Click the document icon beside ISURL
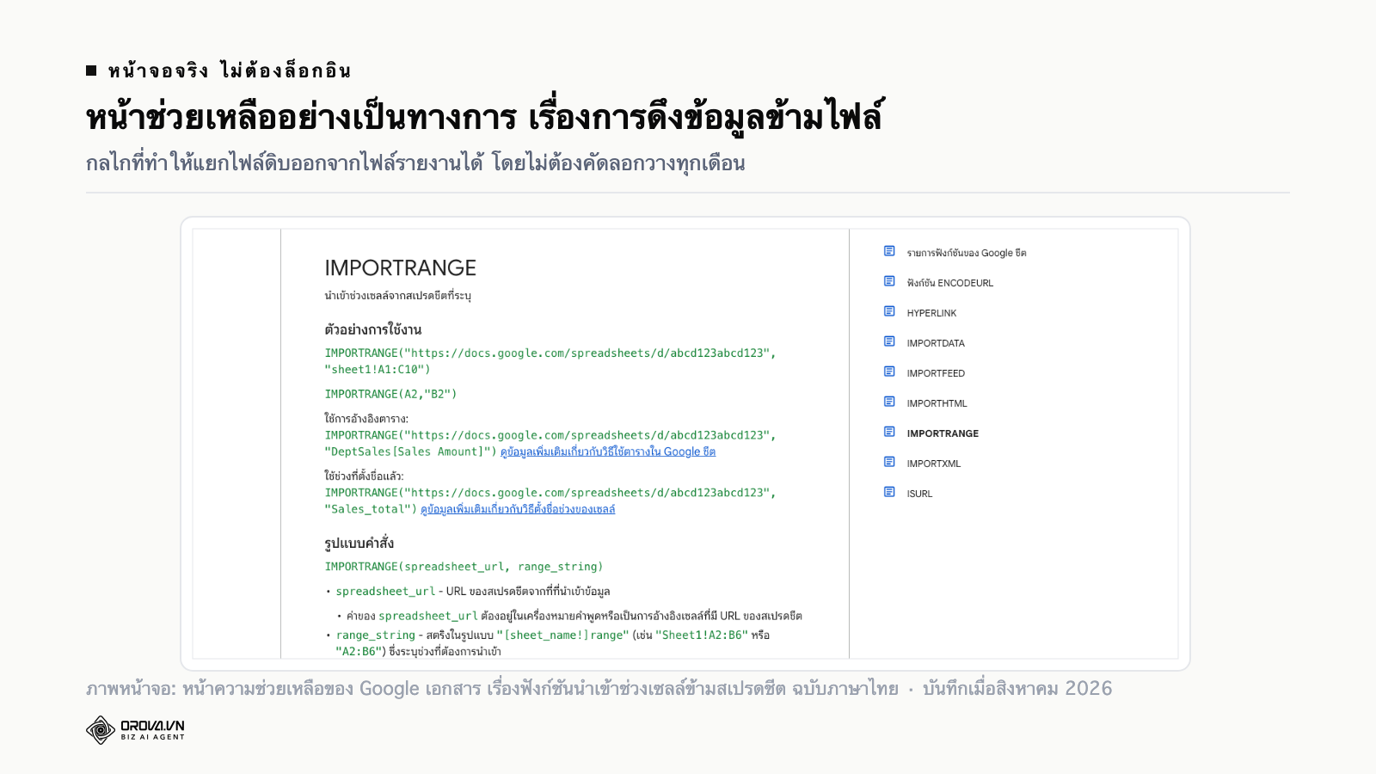 [x=889, y=492]
